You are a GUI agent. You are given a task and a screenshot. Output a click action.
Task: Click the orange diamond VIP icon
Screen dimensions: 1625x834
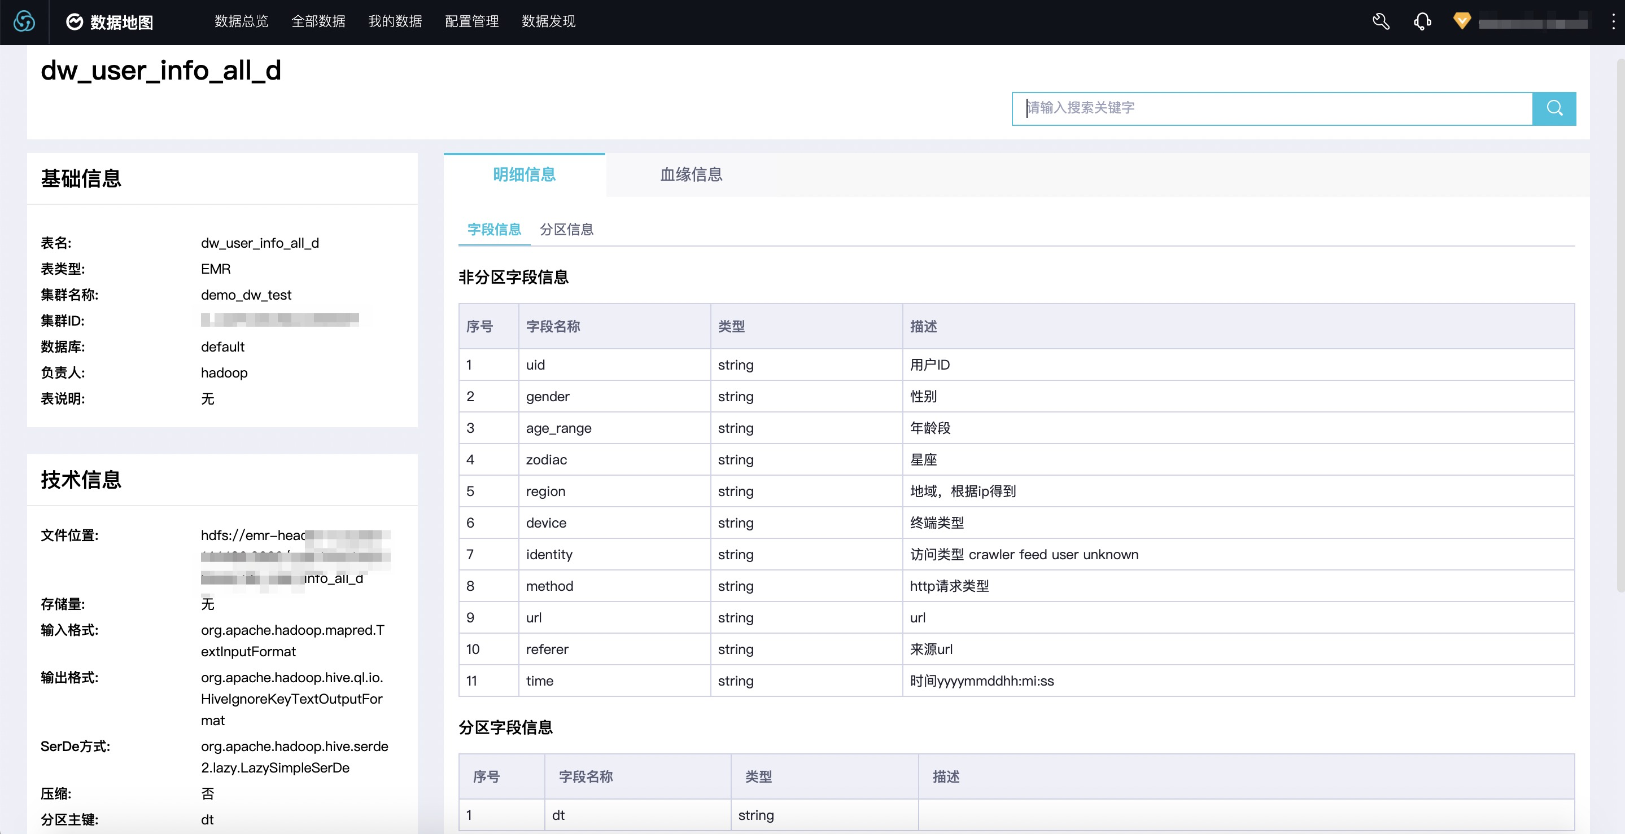coord(1462,21)
